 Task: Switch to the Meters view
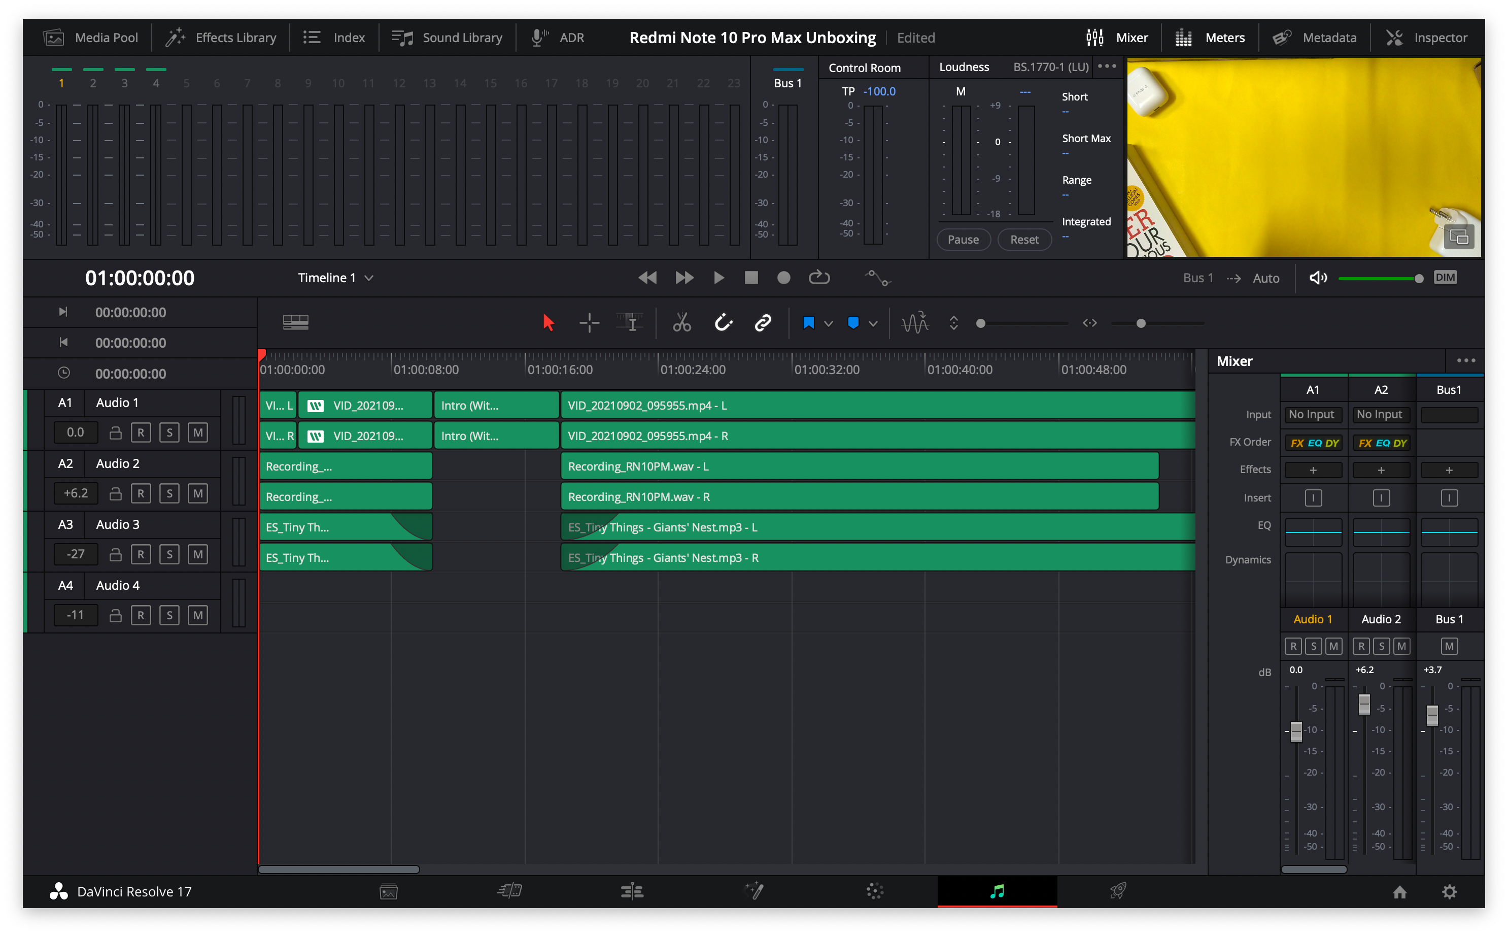pos(1210,37)
